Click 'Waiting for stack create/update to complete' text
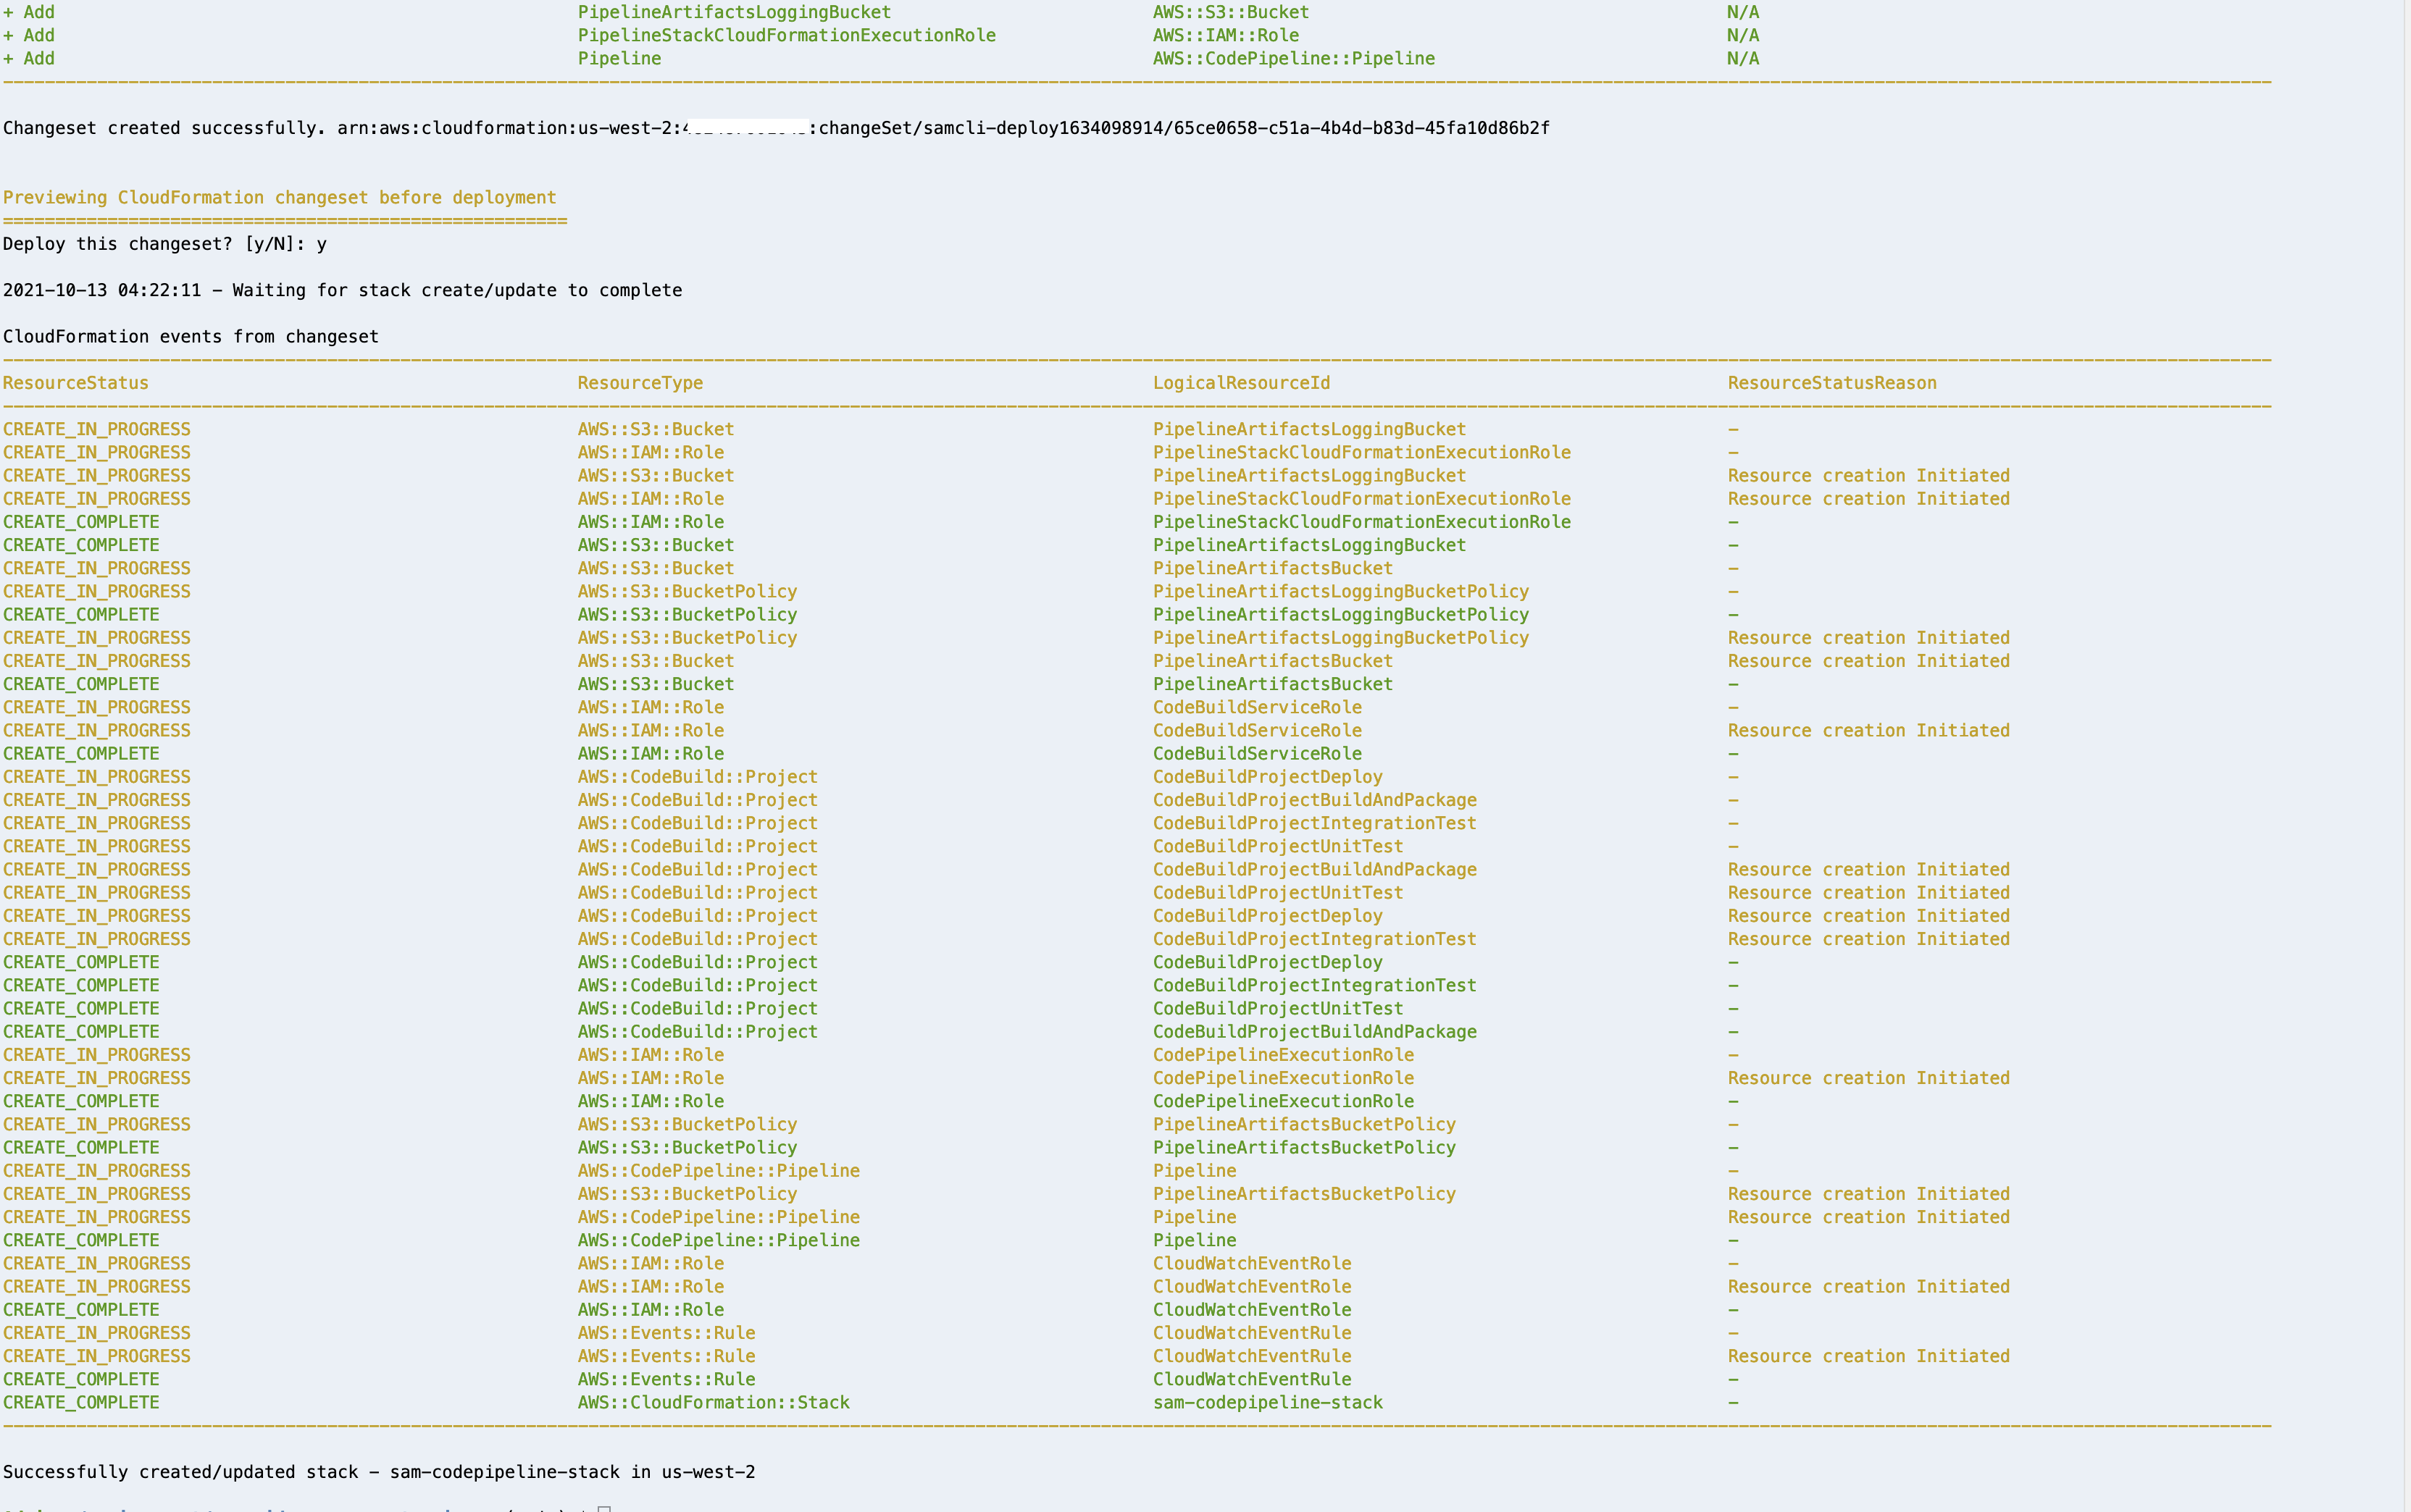Viewport: 2411px width, 1512px height. coord(457,290)
